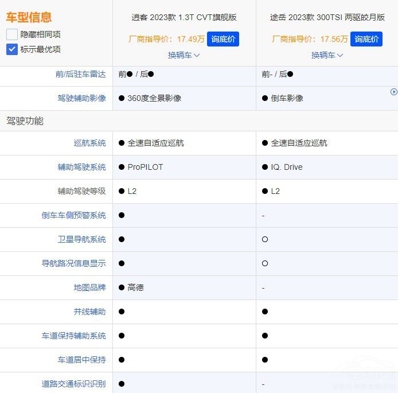Uncheck the 标示最优项 checkbox
The image size is (398, 393).
tap(12, 49)
